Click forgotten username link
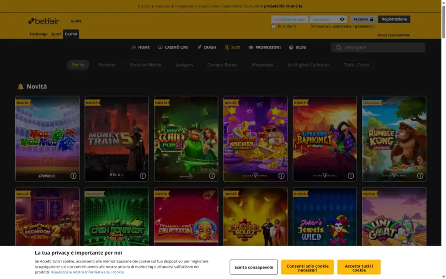The height and width of the screenshot is (279, 446). [x=342, y=26]
